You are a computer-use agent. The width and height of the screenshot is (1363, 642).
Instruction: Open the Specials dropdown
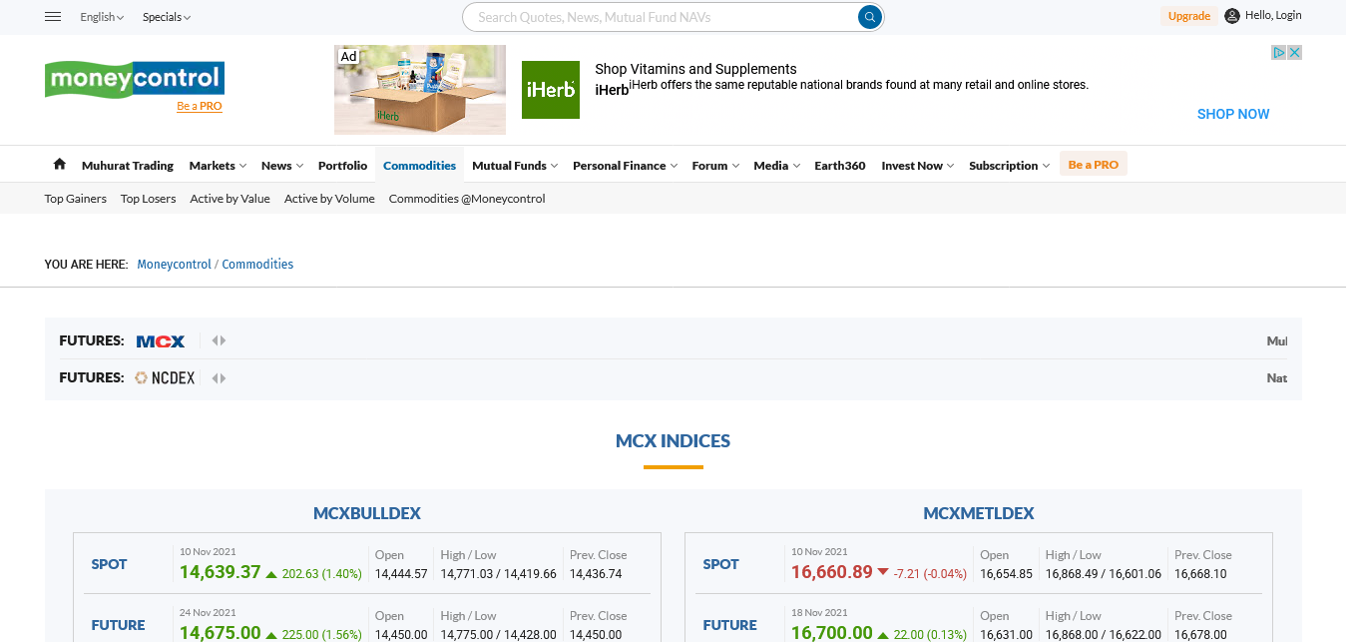coord(166,17)
